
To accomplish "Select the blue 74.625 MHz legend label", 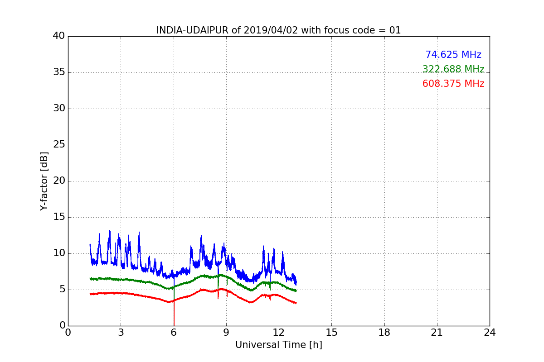I will [453, 55].
